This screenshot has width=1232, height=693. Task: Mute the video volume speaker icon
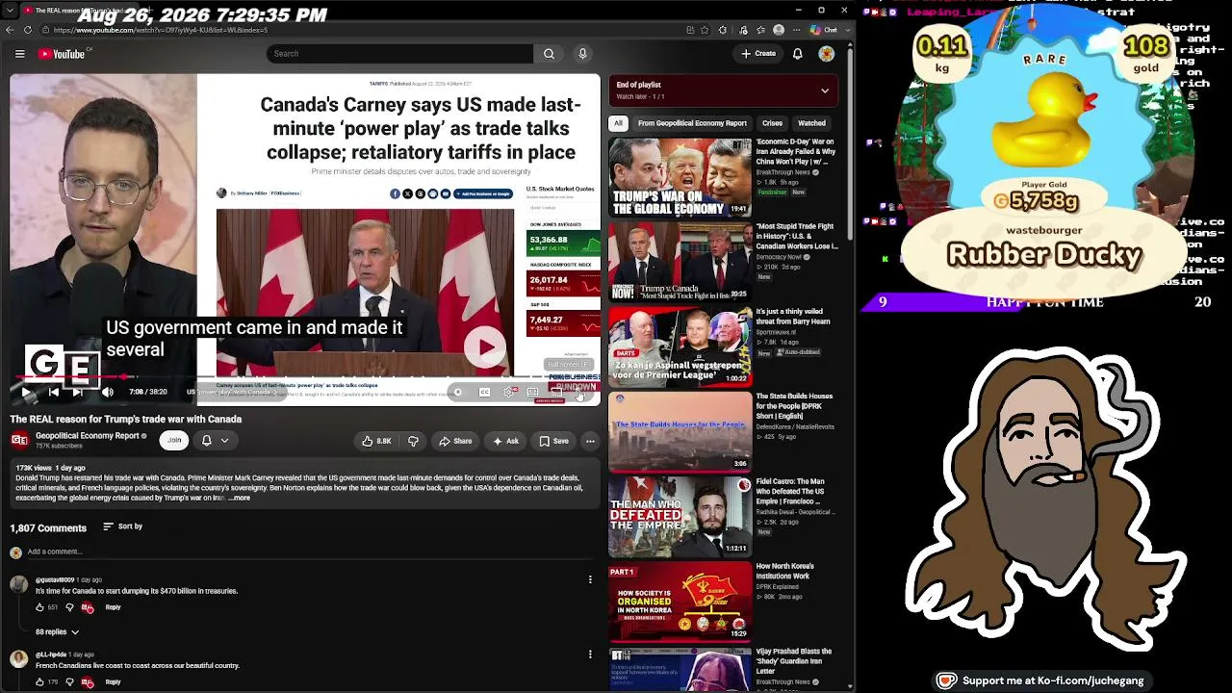[x=107, y=392]
